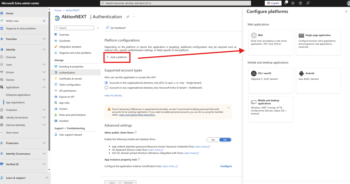Collapse Applications in left navigation

[x=44, y=87]
